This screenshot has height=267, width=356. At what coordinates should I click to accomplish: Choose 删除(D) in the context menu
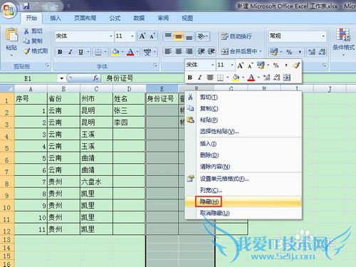click(244, 155)
